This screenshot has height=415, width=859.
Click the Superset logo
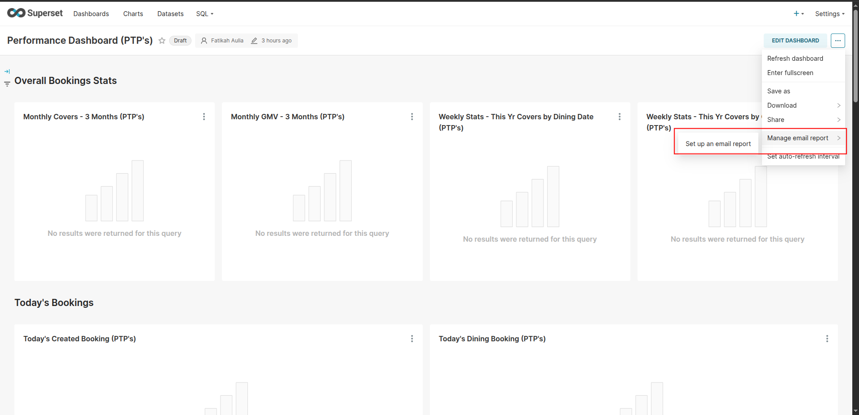click(35, 13)
